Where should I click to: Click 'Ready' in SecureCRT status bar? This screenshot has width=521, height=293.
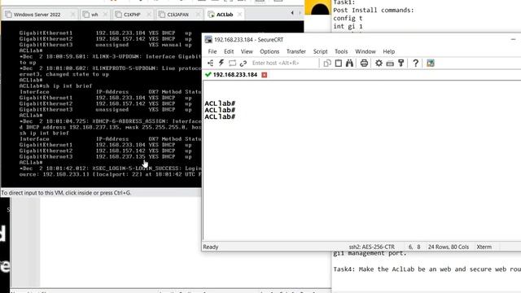tap(211, 247)
